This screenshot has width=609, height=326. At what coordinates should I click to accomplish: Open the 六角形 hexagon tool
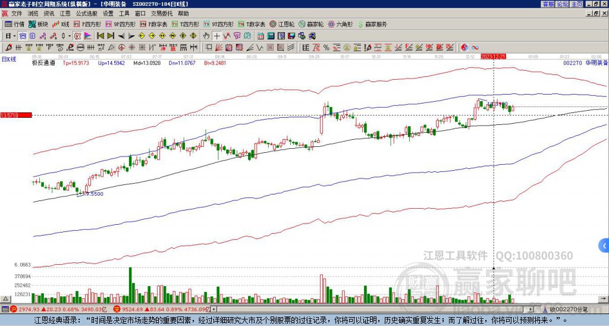[x=341, y=24]
